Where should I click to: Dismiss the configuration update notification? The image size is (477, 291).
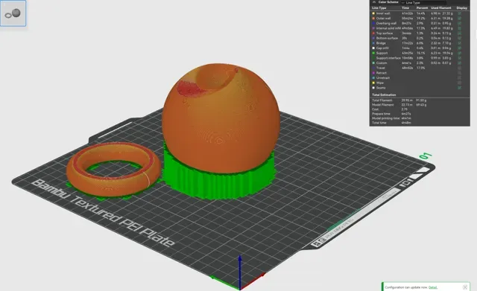[x=465, y=287]
